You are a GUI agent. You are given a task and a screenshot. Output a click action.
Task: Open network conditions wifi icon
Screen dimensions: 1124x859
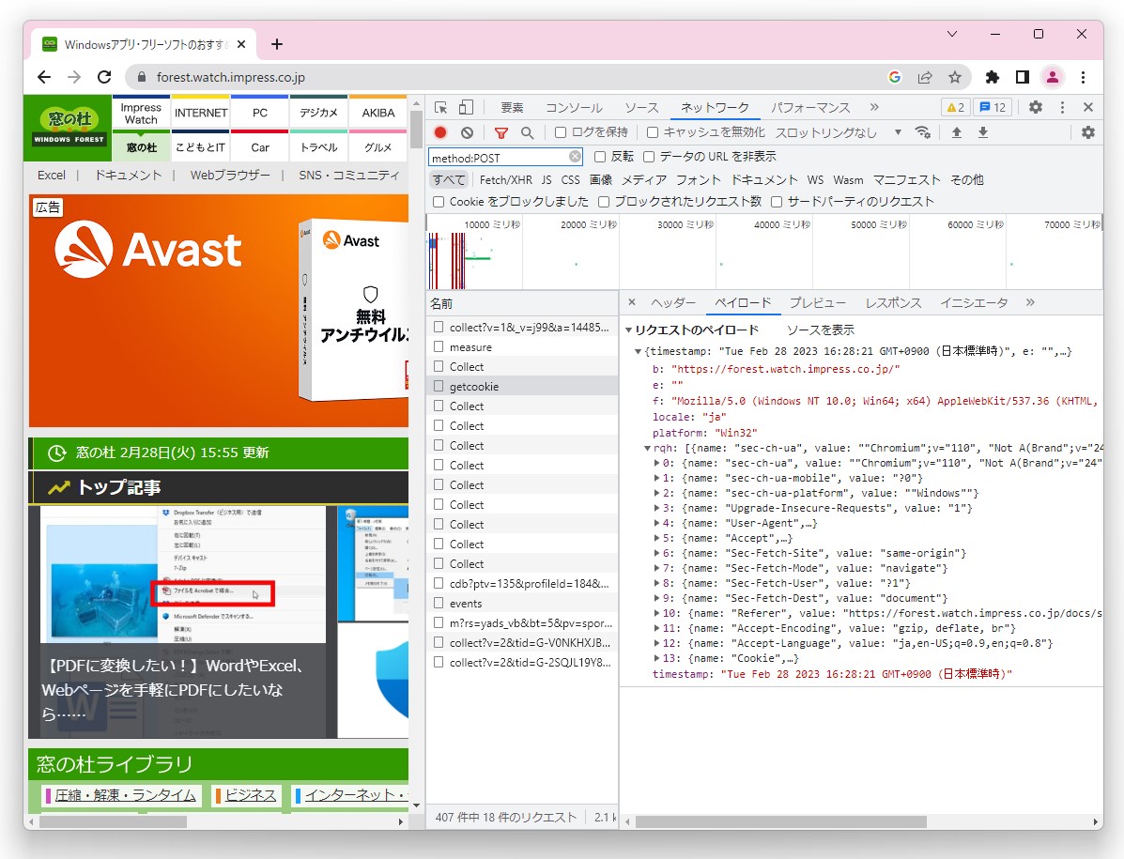[x=922, y=132]
